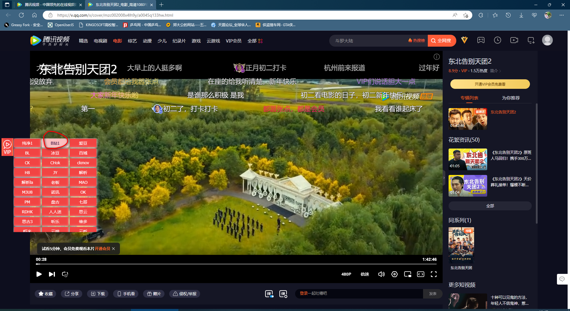Screen dimensions: 570x311
Task: Click the danmaku comment input field
Action: click(x=359, y=293)
